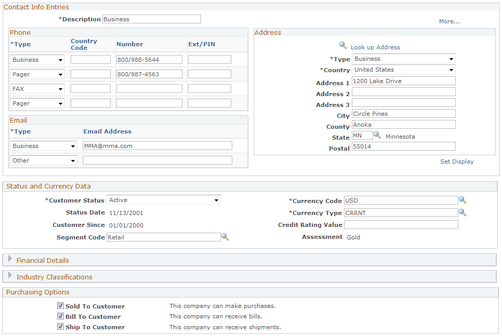Click the More... link
The width and height of the screenshot is (502, 336).
point(448,21)
